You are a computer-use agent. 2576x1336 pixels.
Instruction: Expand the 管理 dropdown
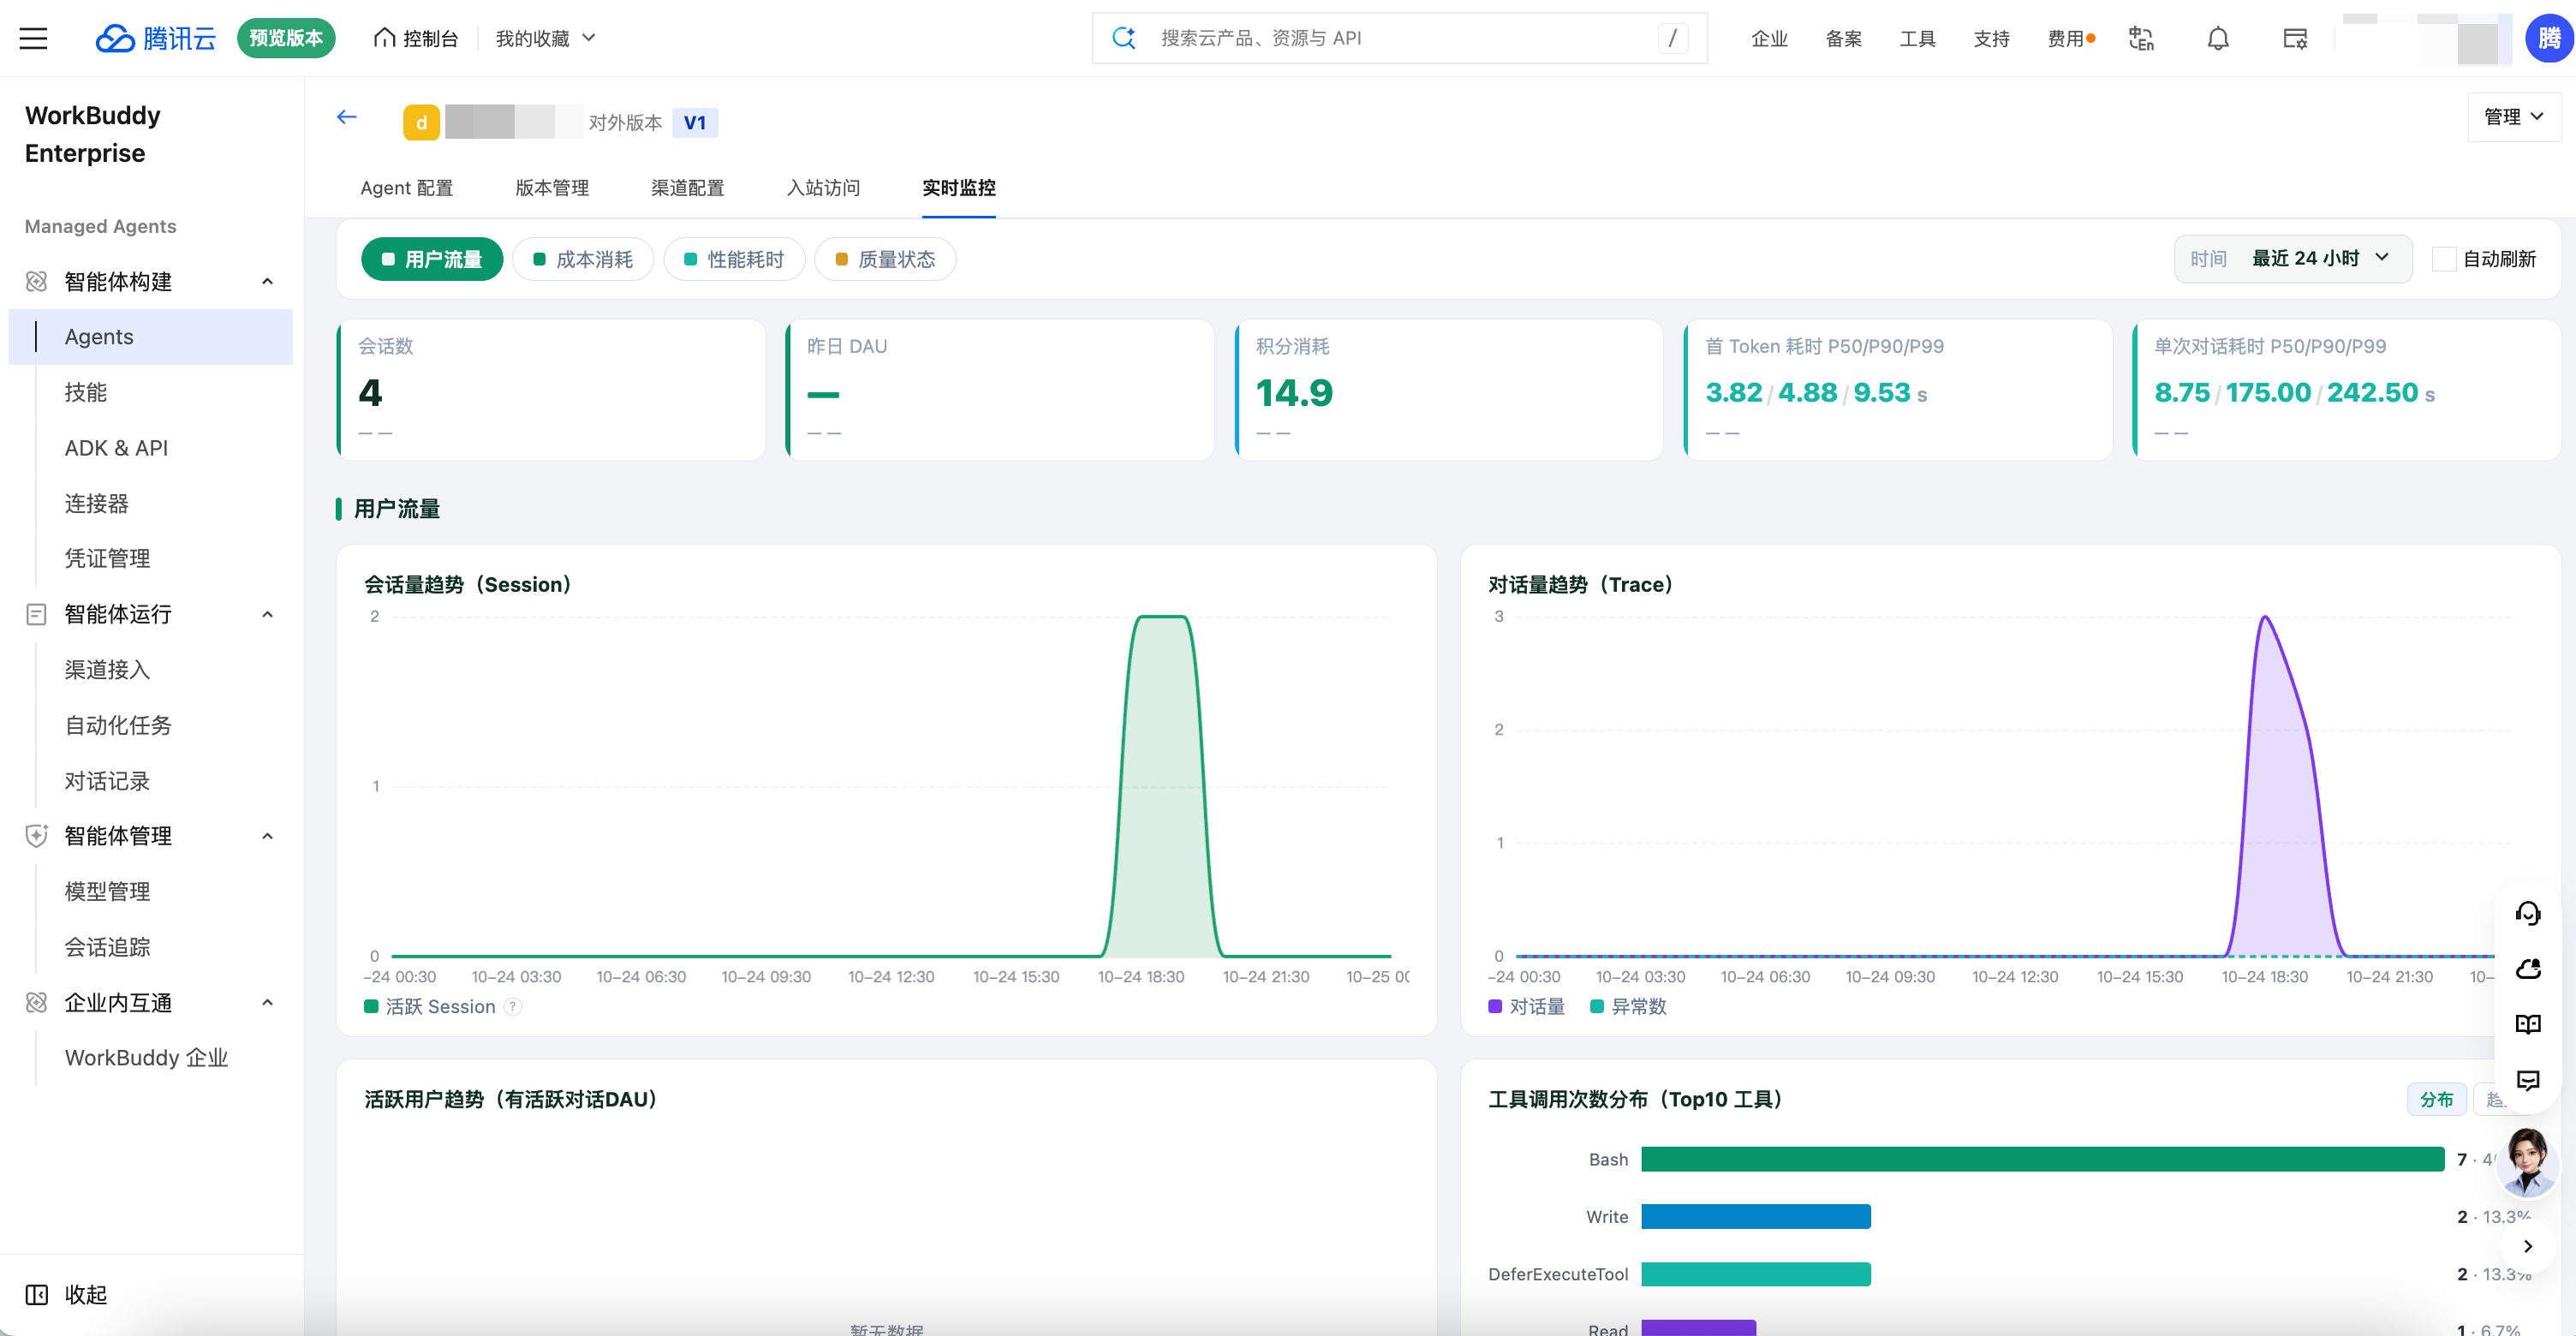(x=2514, y=117)
